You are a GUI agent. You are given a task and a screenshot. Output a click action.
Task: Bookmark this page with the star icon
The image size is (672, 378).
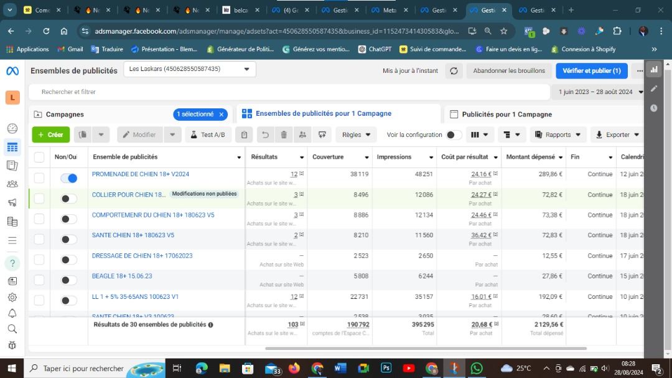point(504,31)
